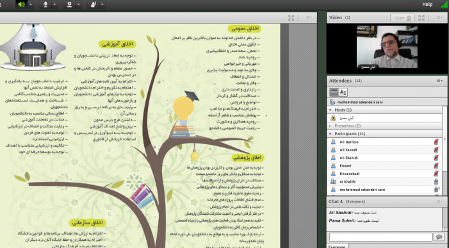
Task: Make the Video pod full screen
Action: coord(421,18)
